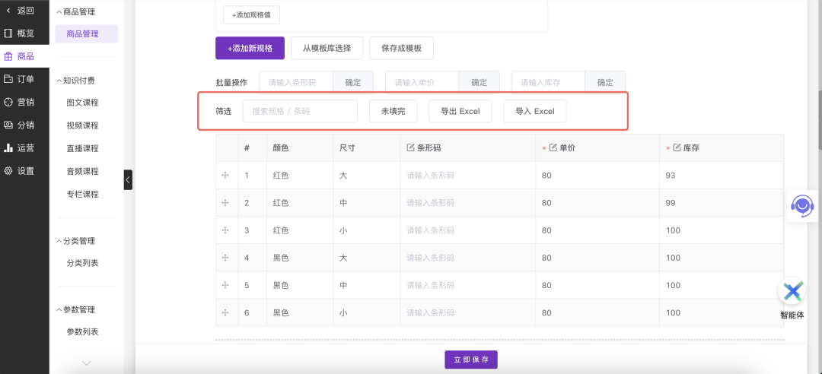
Task: Focus the batch 请输入条形码 field
Action: click(x=296, y=82)
